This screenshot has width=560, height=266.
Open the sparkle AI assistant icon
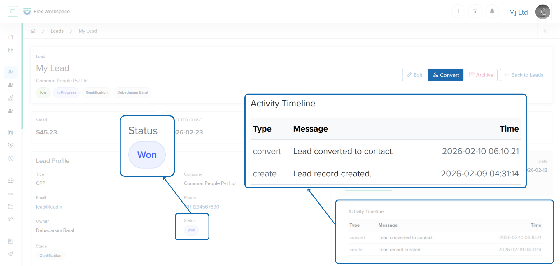(475, 11)
